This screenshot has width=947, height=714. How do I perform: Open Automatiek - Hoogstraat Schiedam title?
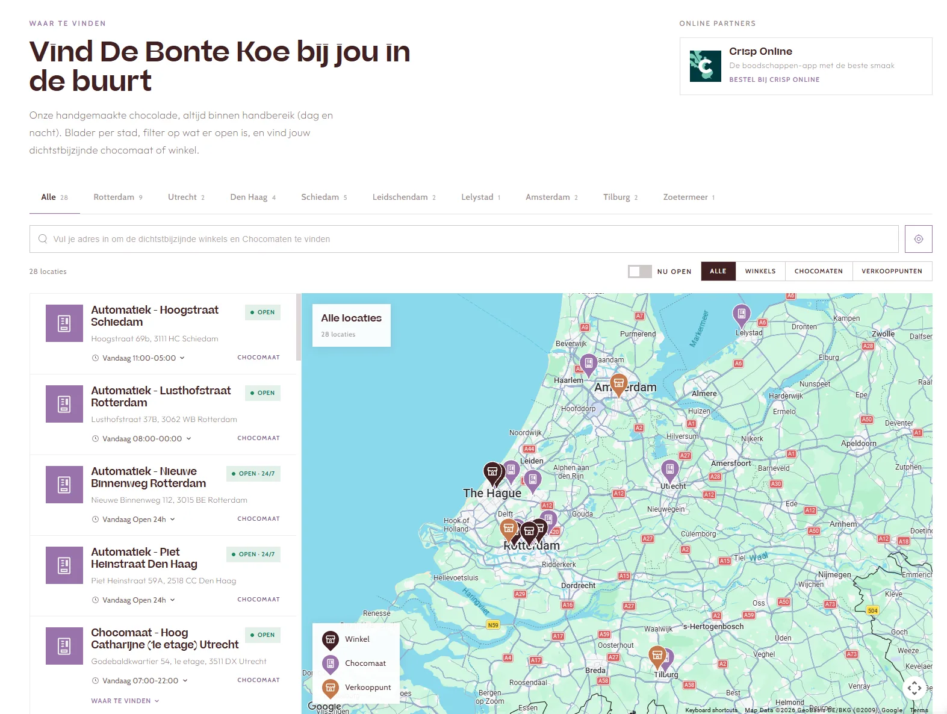[x=155, y=316]
